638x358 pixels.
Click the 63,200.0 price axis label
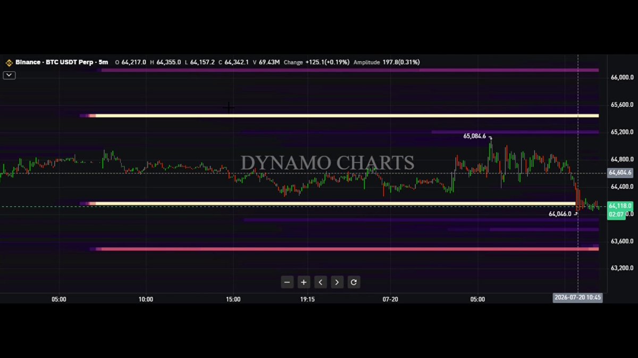click(622, 268)
